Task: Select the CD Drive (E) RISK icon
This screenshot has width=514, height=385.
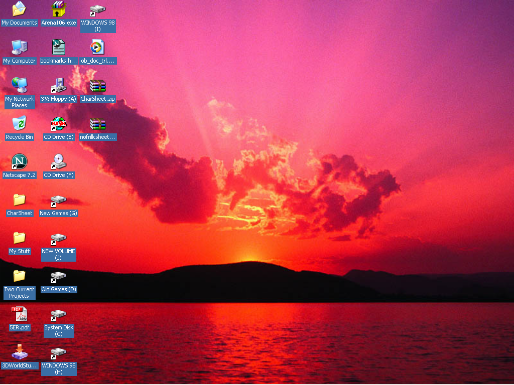Action: (59, 123)
